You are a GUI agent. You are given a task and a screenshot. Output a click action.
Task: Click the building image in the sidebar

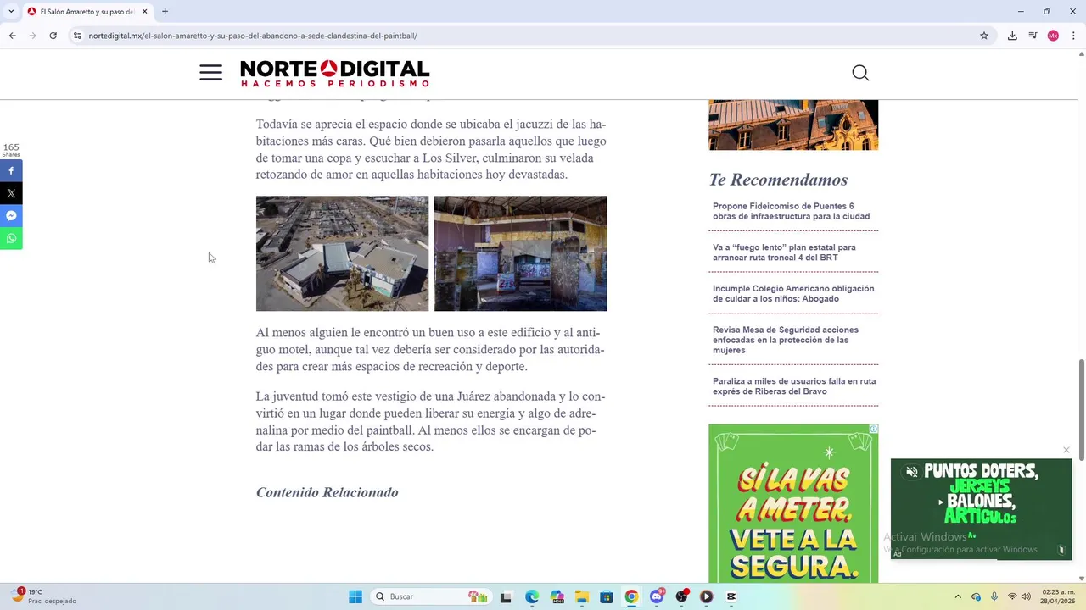click(793, 125)
